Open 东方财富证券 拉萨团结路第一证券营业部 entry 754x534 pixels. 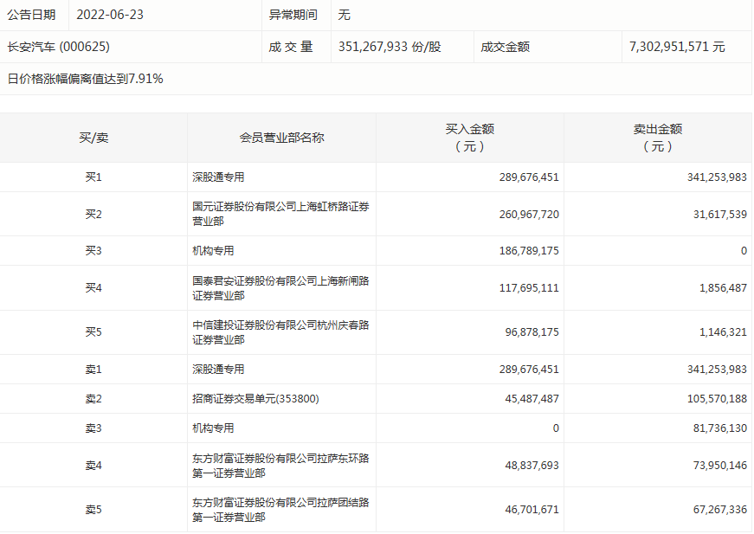pos(280,510)
